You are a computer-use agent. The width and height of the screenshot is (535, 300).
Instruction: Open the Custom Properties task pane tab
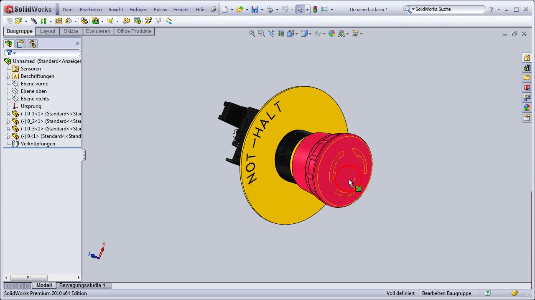[527, 117]
